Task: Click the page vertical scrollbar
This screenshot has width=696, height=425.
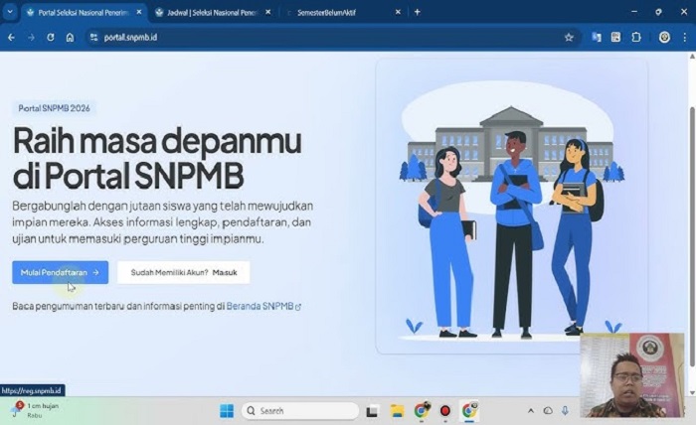Action: coord(692,237)
